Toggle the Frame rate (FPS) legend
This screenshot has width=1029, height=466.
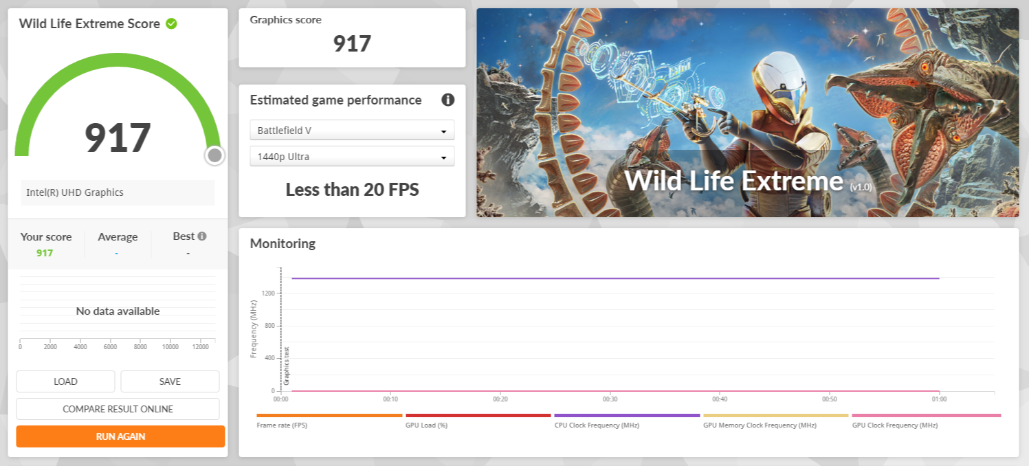(x=329, y=421)
